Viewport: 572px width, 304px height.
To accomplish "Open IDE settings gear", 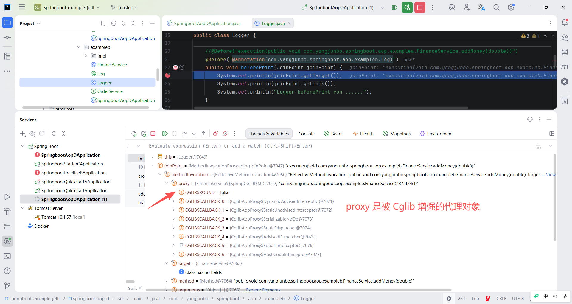I will click(511, 7).
